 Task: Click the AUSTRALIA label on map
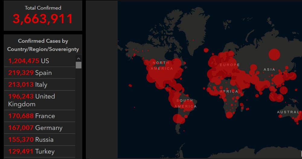coord(289,112)
